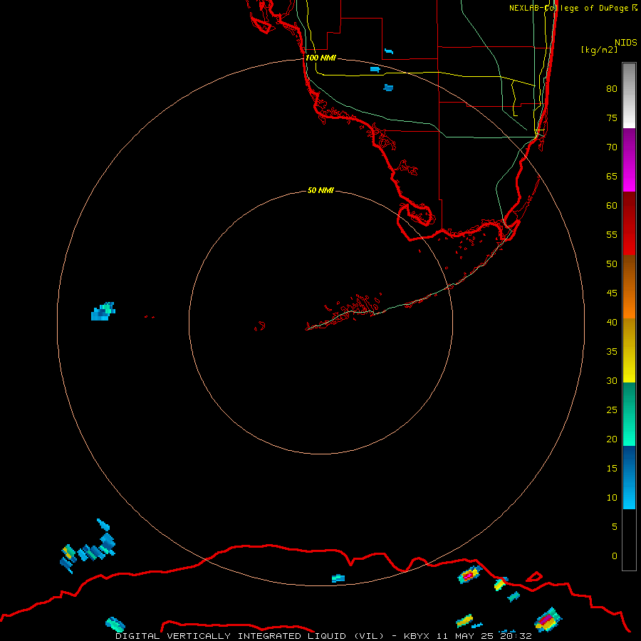Click the scale value 15
Screen dimensions: 641x641
click(612, 468)
